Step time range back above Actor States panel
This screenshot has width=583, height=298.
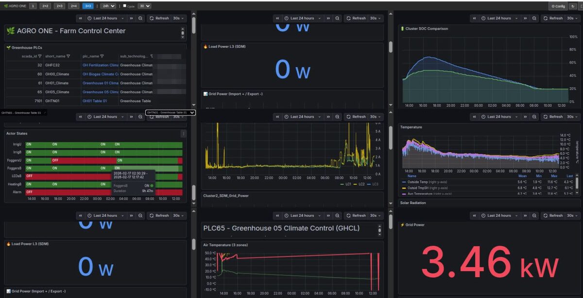point(81,117)
